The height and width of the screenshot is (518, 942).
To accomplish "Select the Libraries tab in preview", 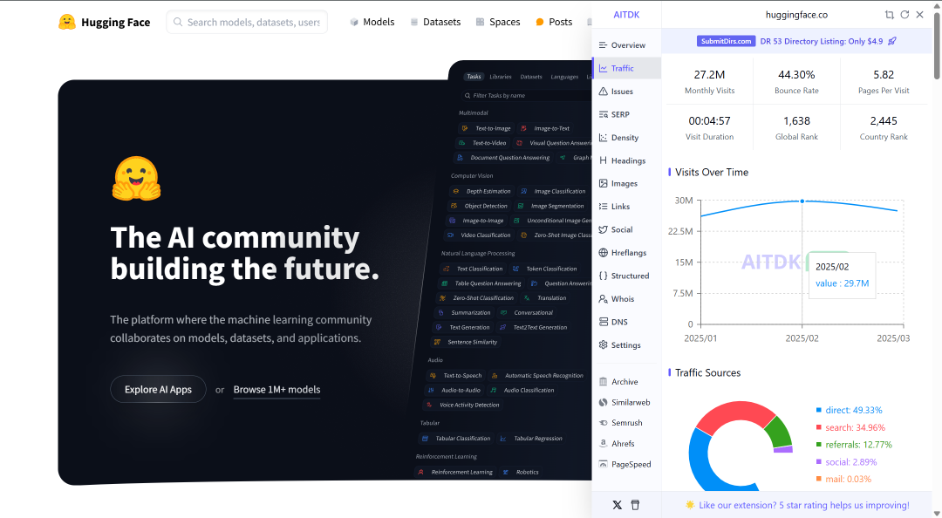I will (501, 77).
